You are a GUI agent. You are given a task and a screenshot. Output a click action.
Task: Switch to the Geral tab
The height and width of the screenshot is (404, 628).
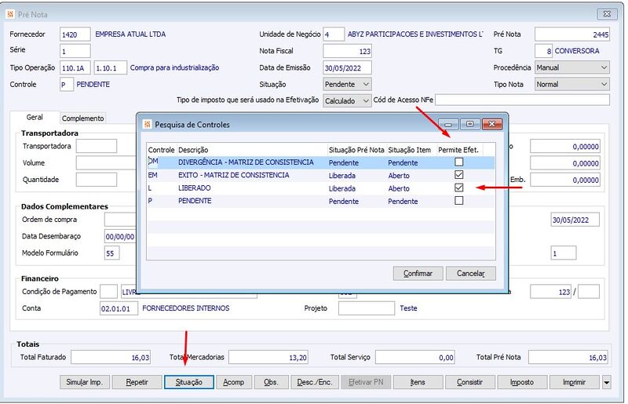coord(35,118)
